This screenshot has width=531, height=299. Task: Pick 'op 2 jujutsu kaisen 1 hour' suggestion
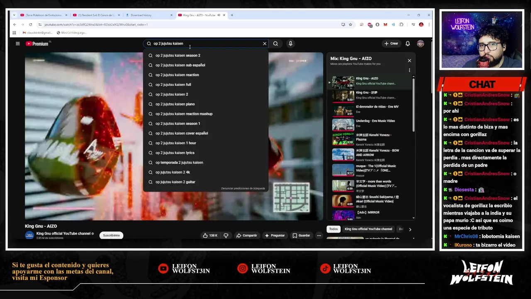(x=206, y=143)
